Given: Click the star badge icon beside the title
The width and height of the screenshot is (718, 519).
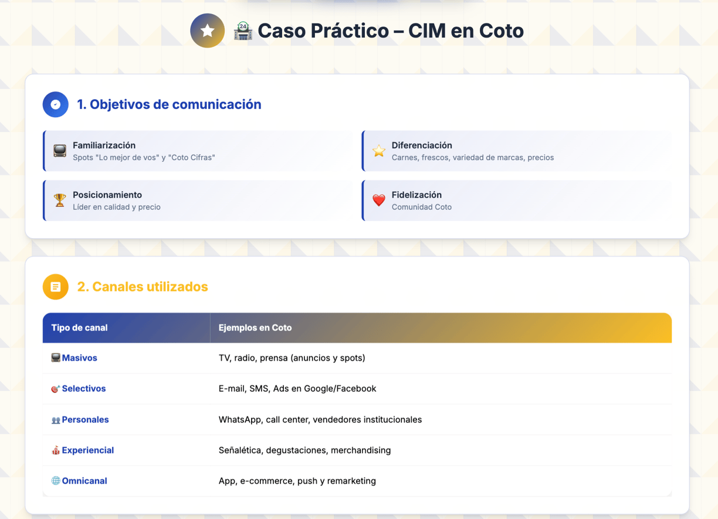Looking at the screenshot, I should [207, 30].
